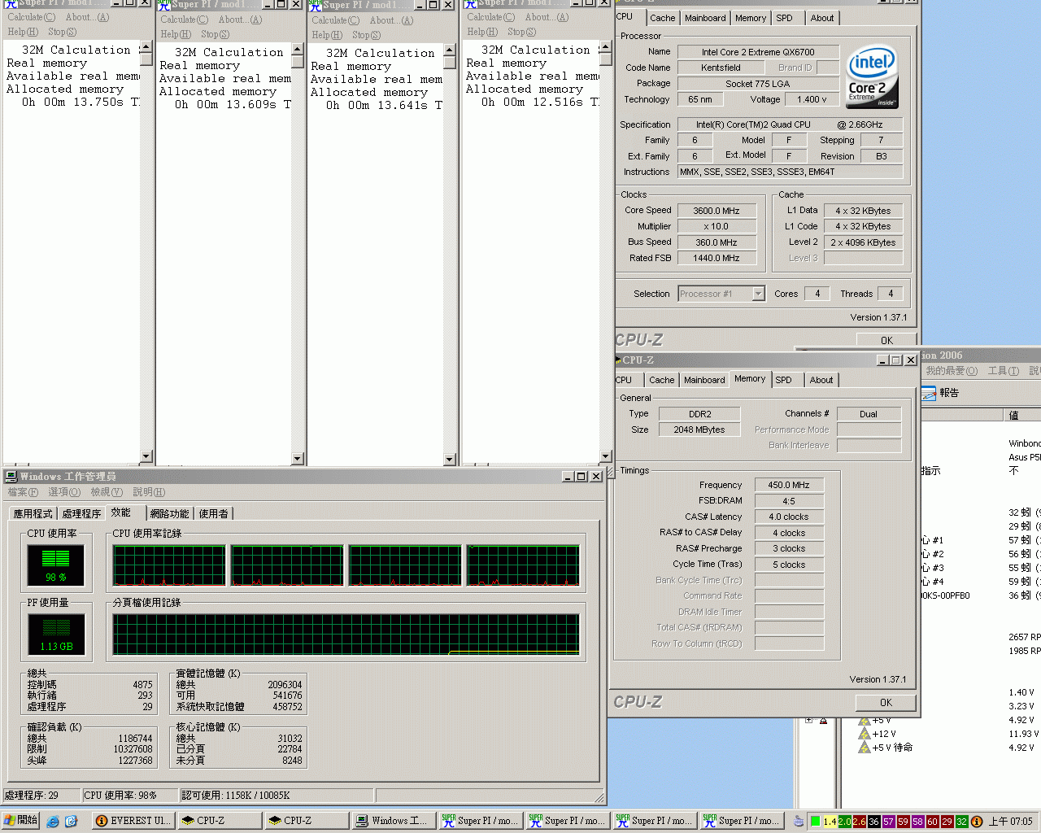Select Memory tab in upper CPU-Z window
Viewport: 1041px width, 833px height.
pyautogui.click(x=750, y=18)
